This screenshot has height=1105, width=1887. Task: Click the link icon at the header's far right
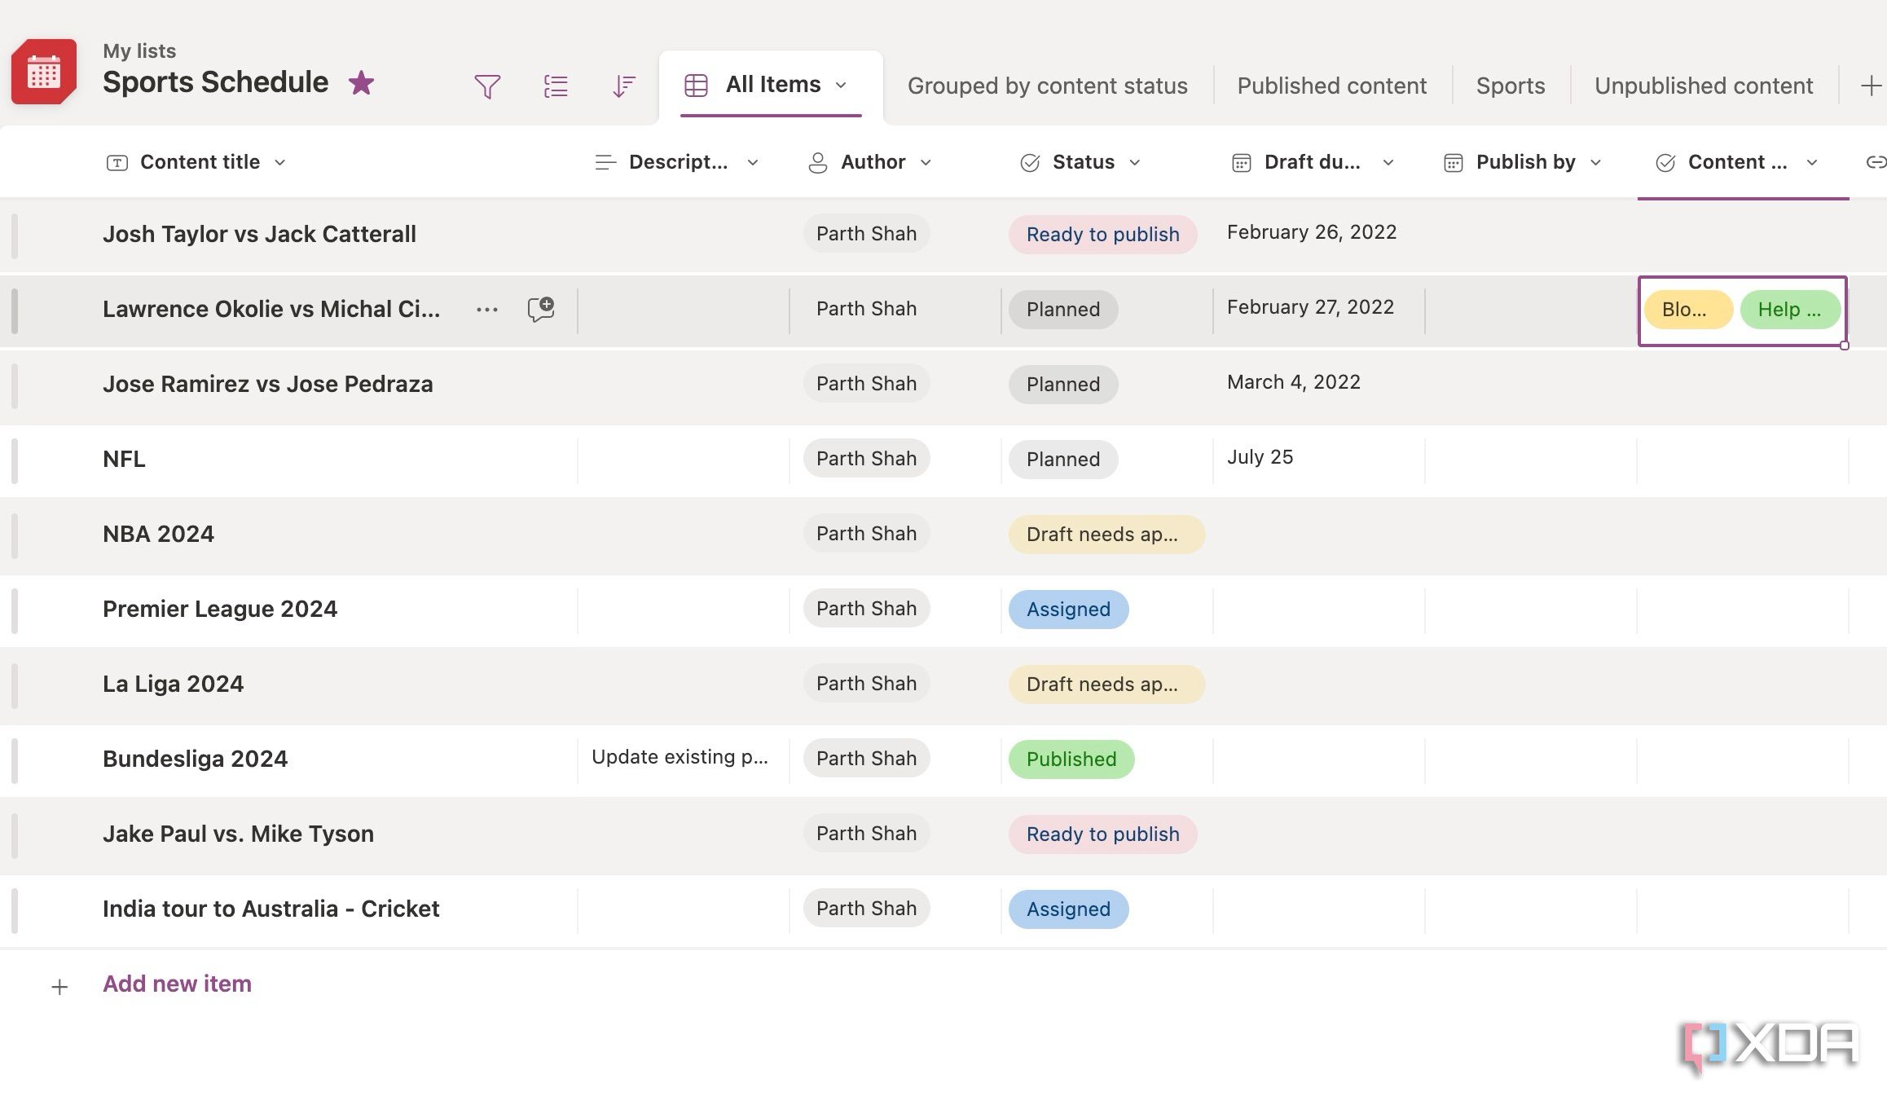coord(1876,161)
